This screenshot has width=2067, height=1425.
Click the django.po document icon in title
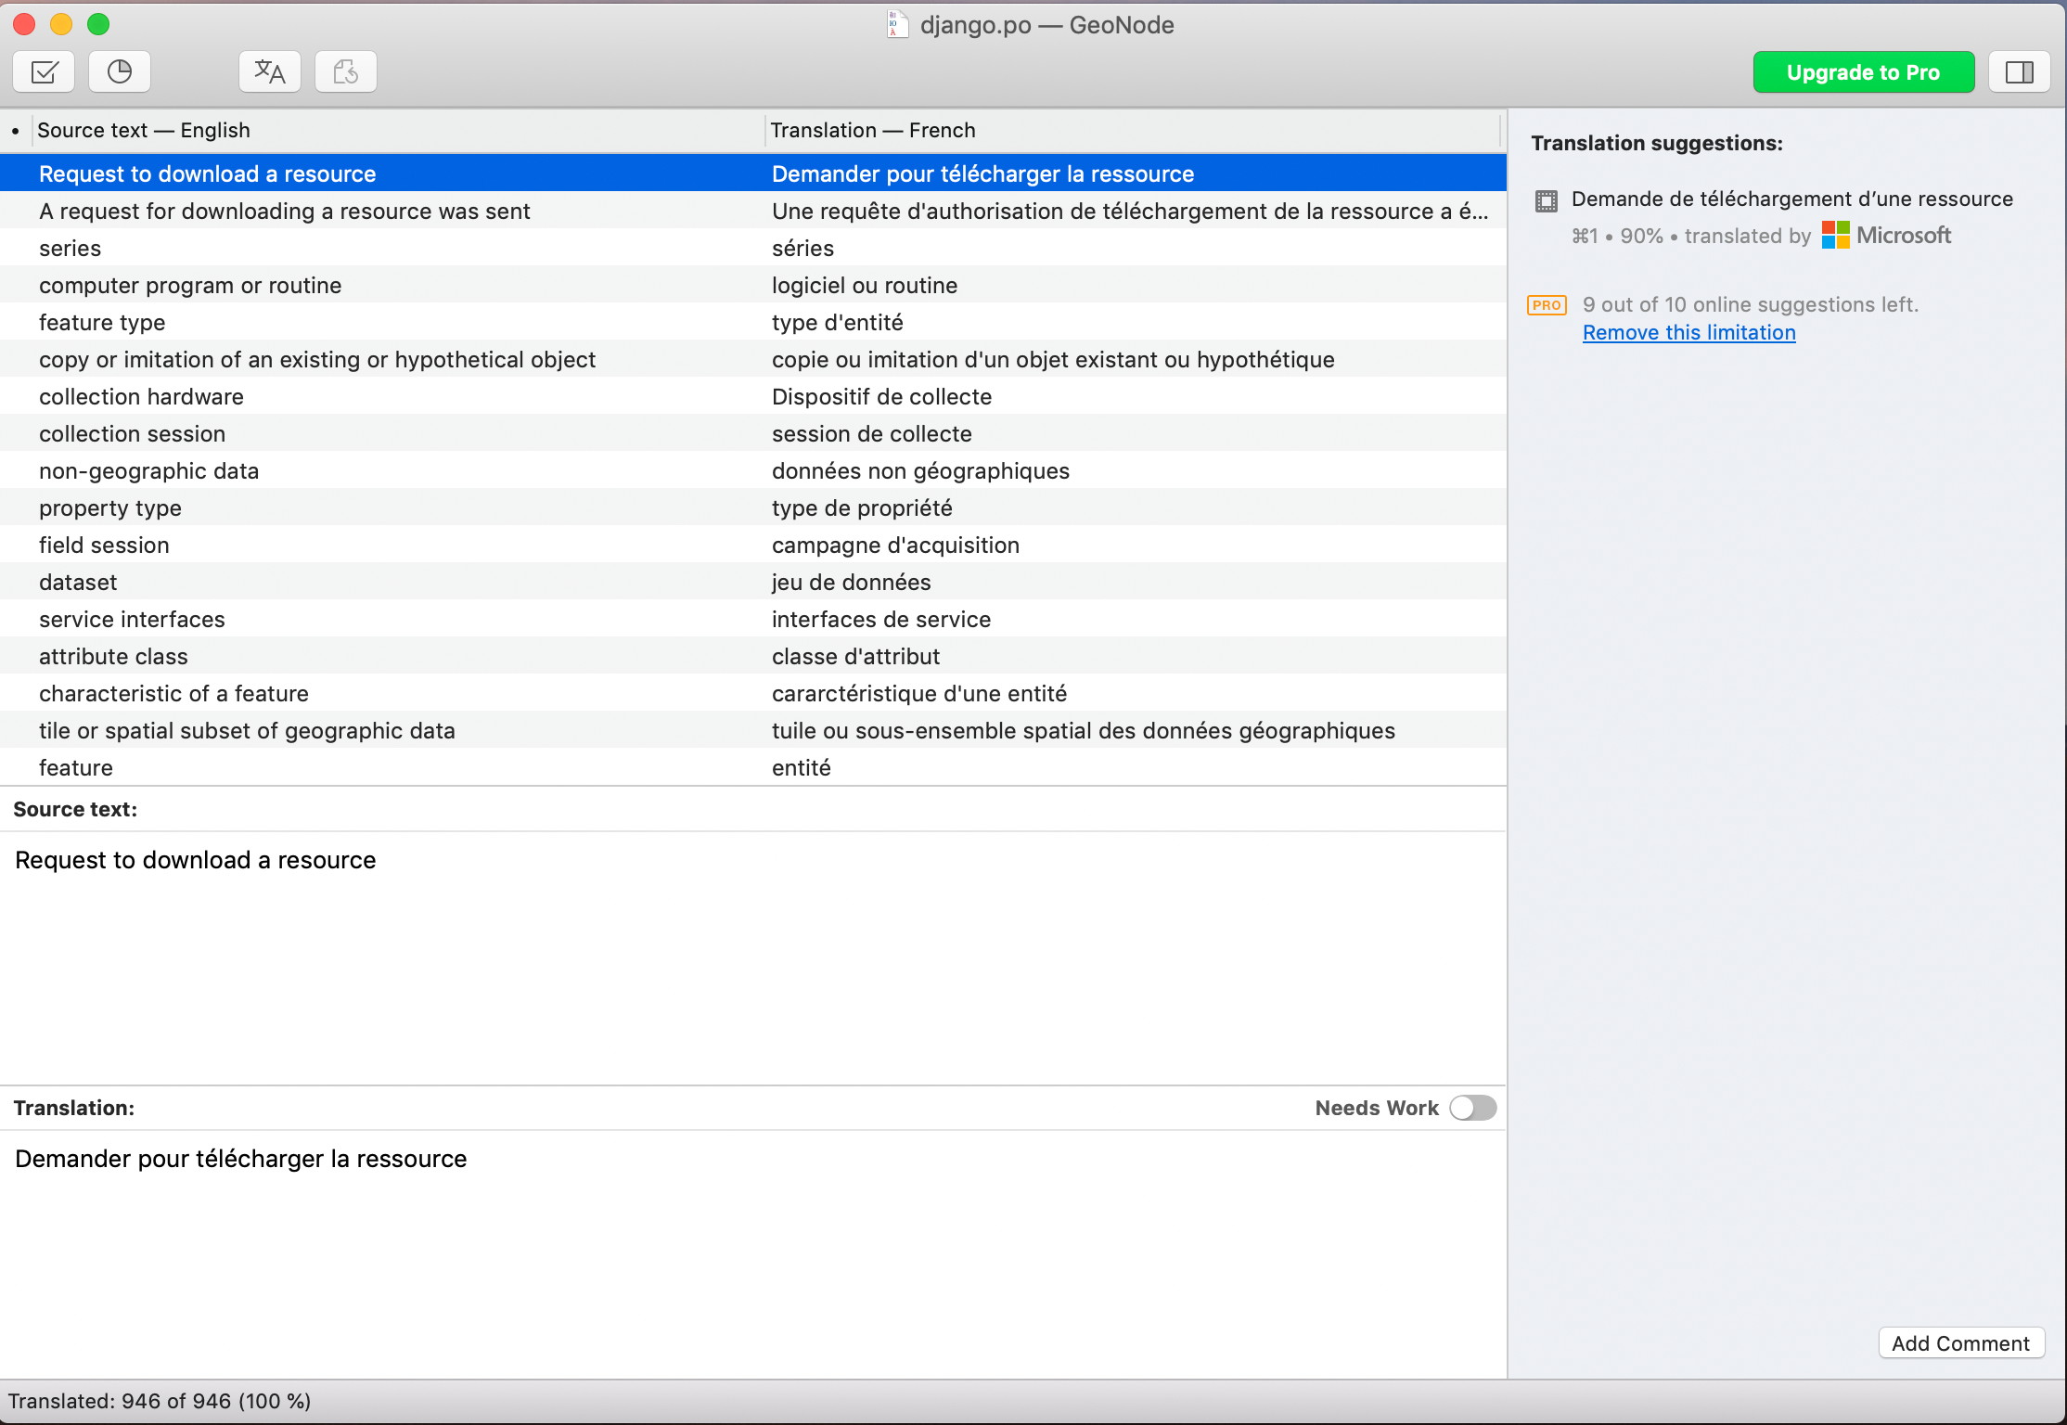[896, 24]
